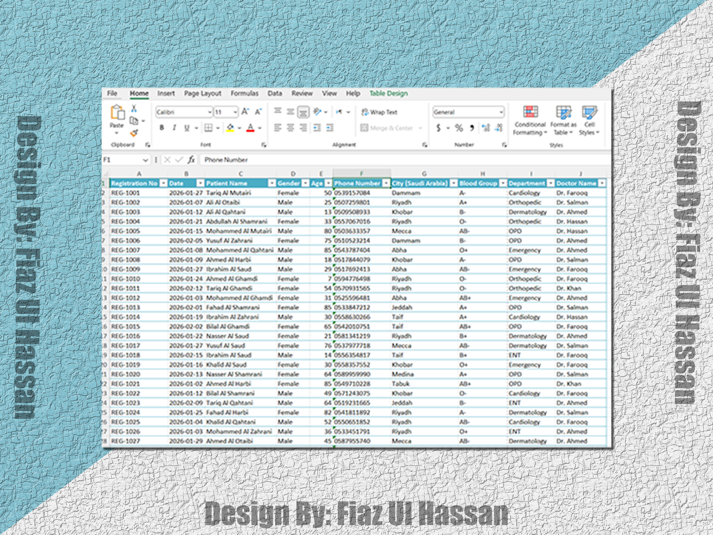Toggle Italic formatting

click(x=174, y=128)
